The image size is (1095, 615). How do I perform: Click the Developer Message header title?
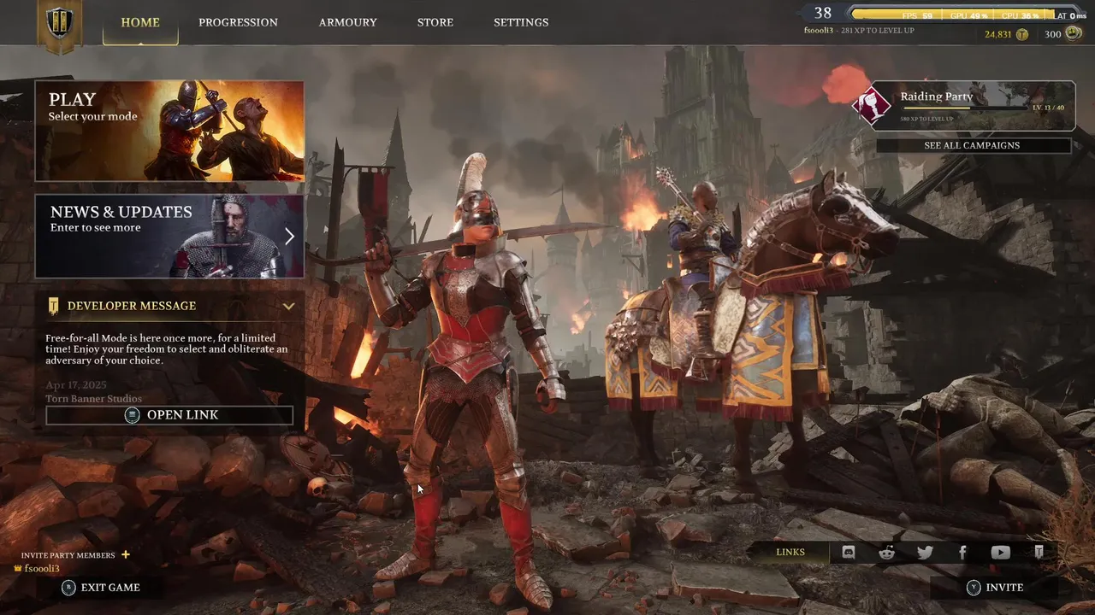click(x=132, y=306)
